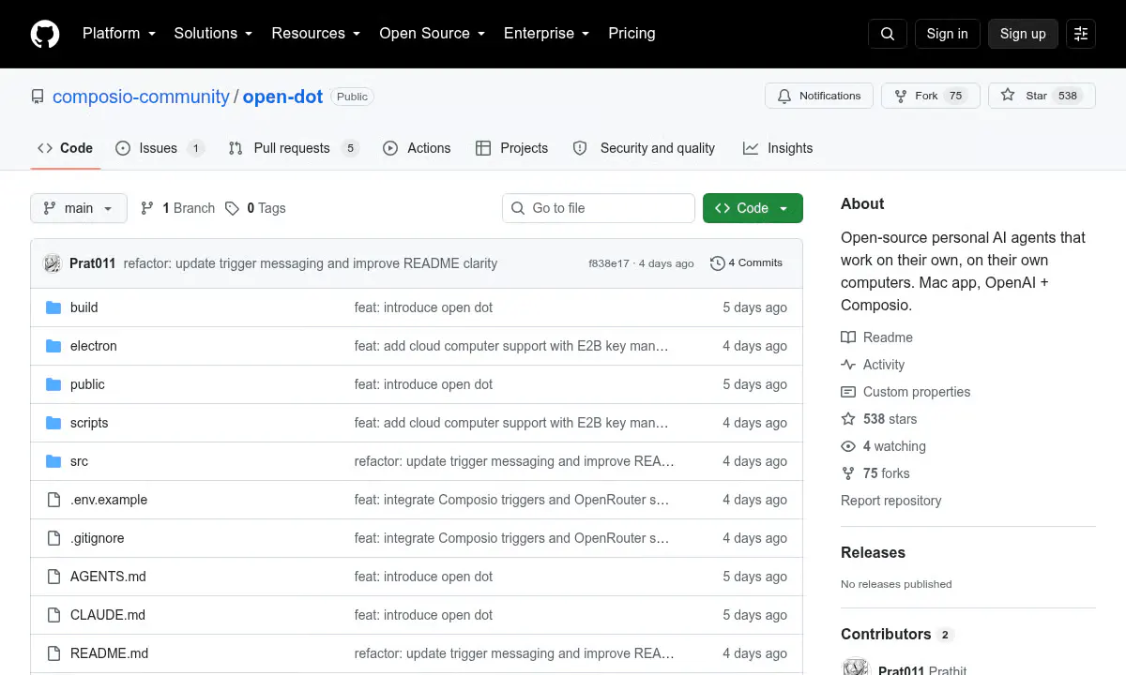Expand the Open Source menu
1126x675 pixels.
432,34
